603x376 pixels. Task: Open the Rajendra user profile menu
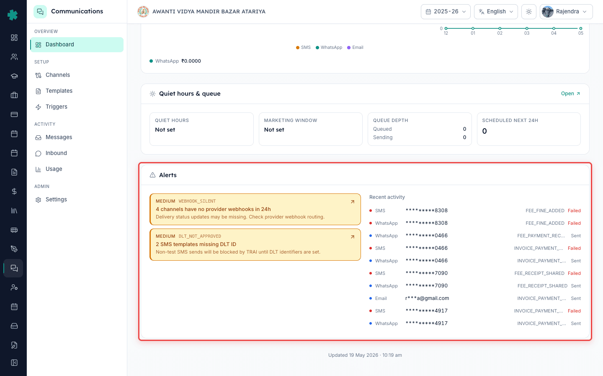point(566,12)
